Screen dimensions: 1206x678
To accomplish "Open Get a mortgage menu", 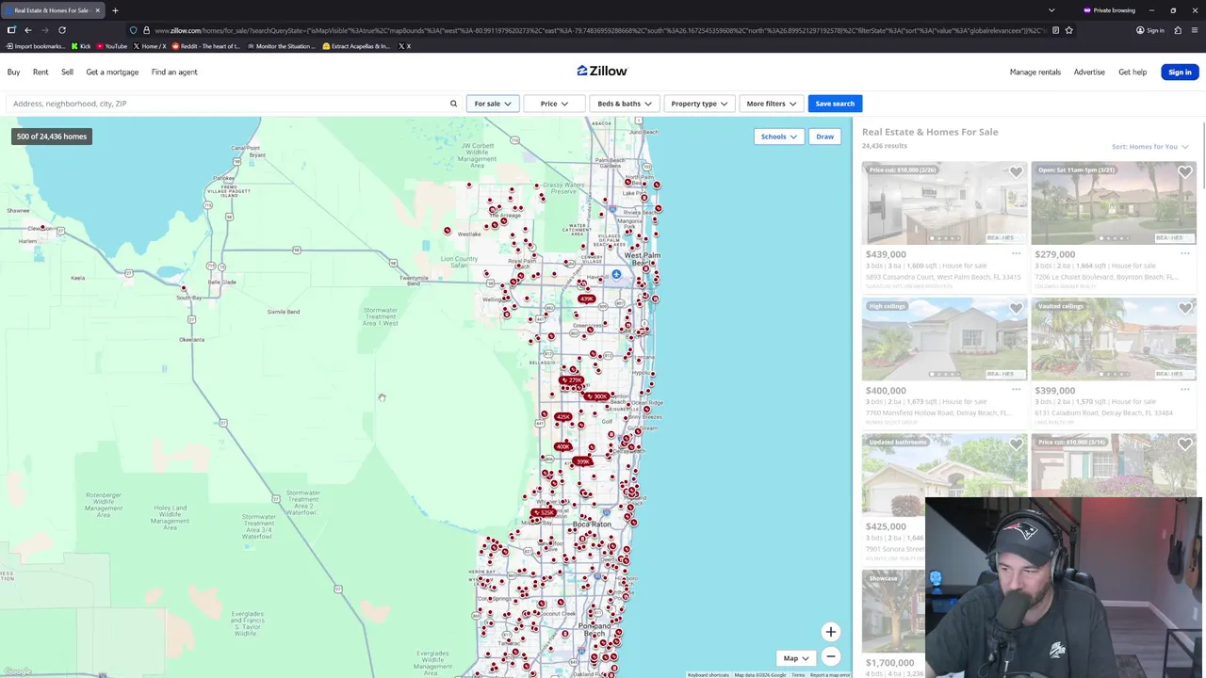I will (x=112, y=72).
